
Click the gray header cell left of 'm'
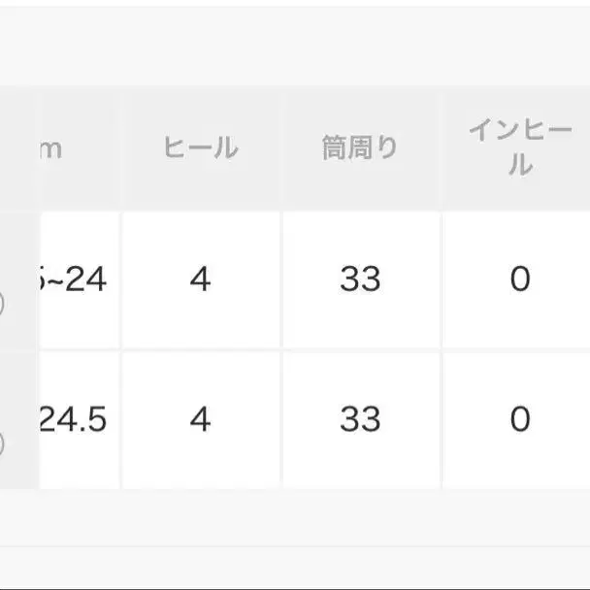pos(17,148)
